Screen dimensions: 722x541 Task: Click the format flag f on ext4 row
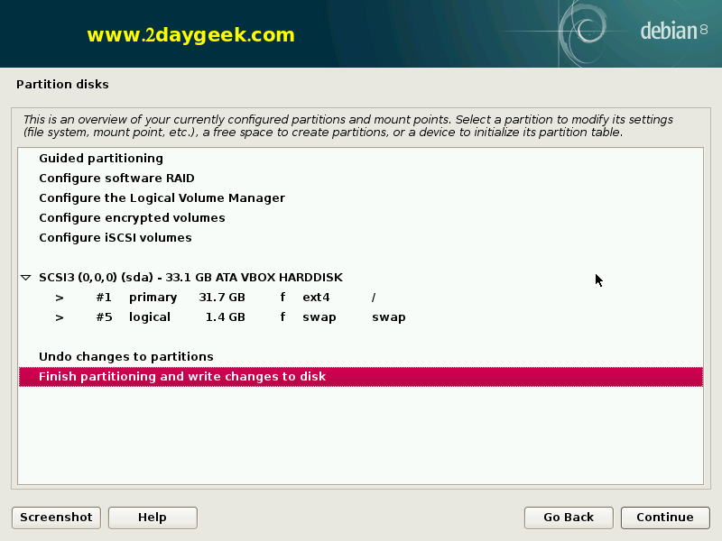pos(282,298)
